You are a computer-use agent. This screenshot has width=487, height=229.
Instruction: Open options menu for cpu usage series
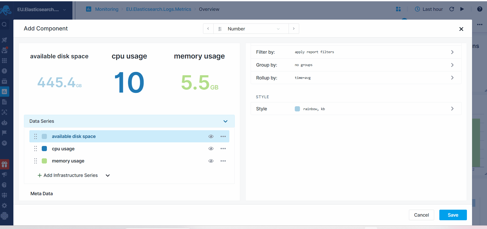(x=223, y=149)
